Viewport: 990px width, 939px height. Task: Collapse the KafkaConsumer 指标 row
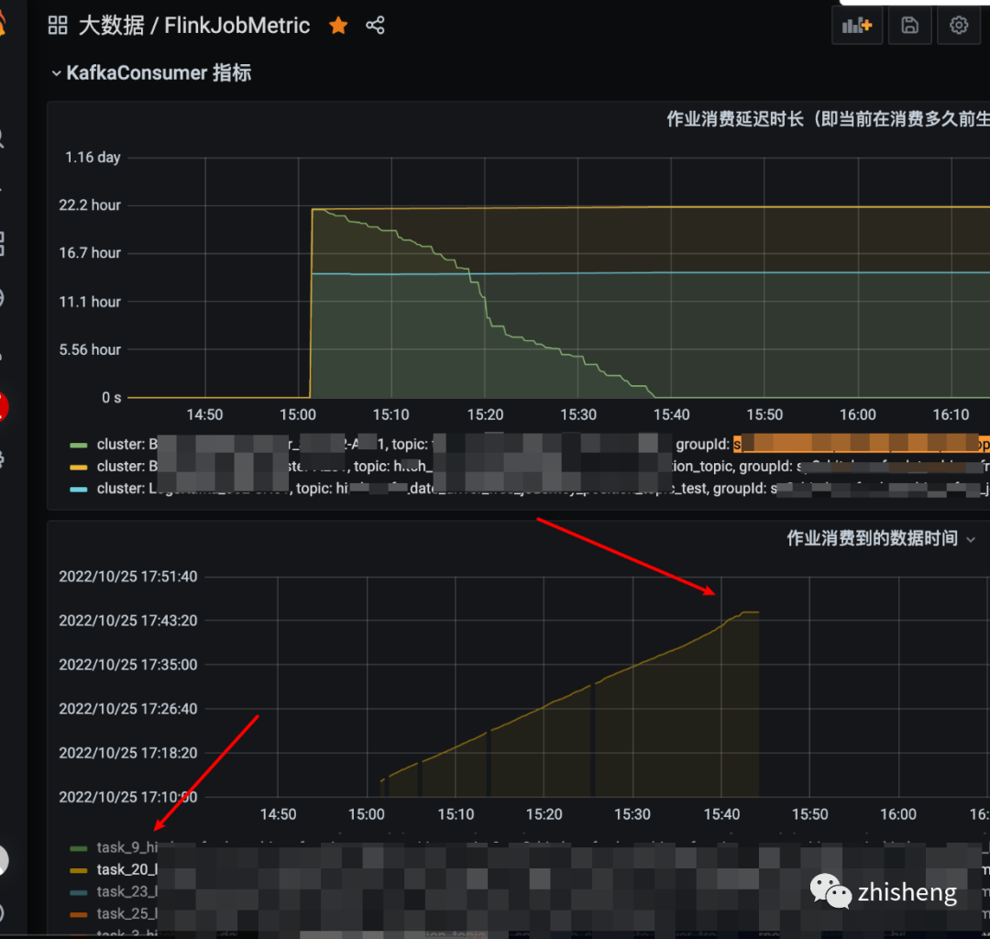151,72
